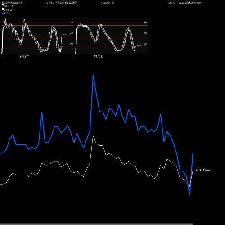This screenshot has height=225, width=225.
Task: Click the 50 axis label in FULL panel
Action: [145, 33]
